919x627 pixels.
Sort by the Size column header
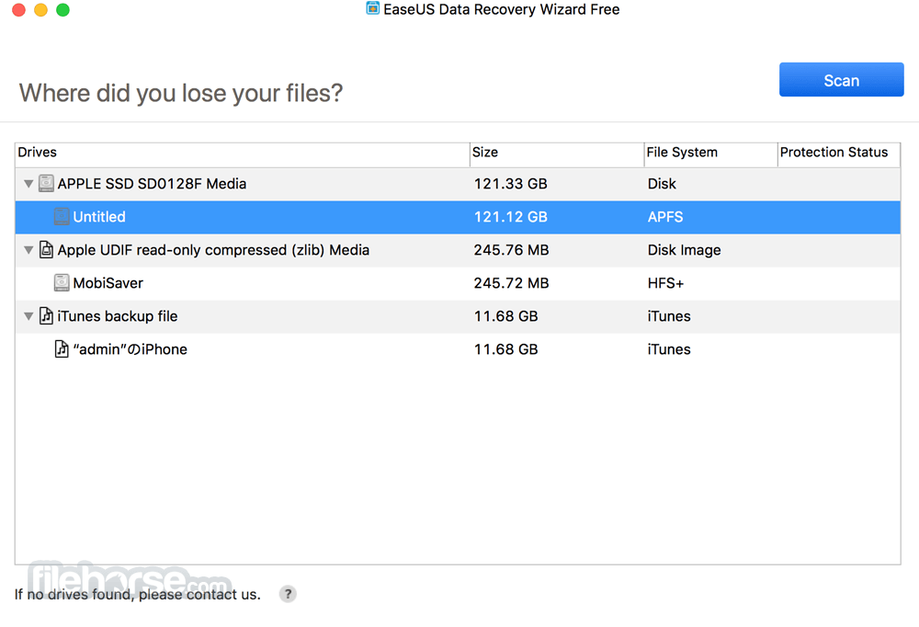coord(557,153)
